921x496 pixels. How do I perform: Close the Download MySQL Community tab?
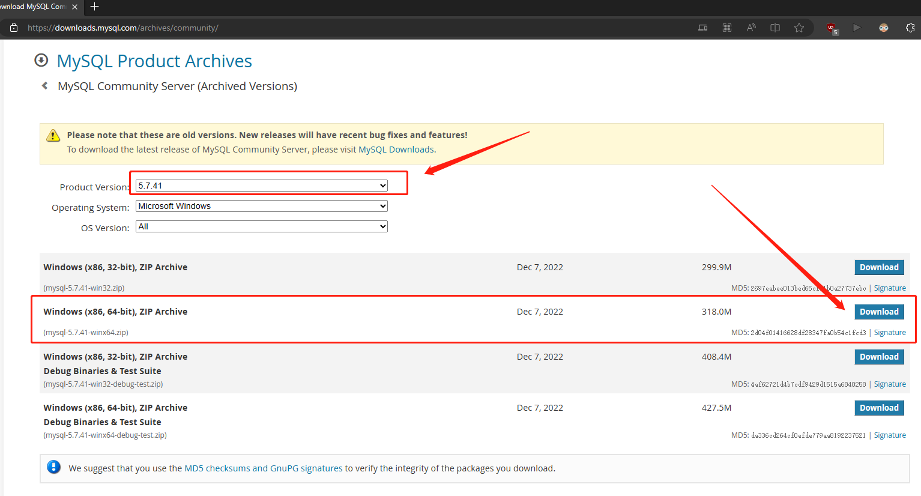[x=74, y=7]
